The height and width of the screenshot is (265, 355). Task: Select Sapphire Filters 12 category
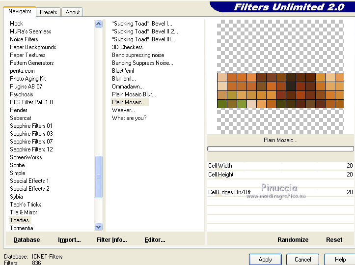(31, 149)
